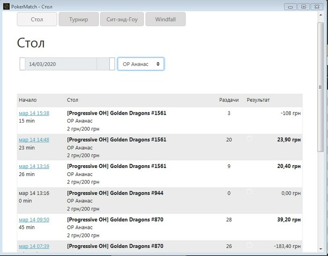
Task: Click the PokerMatch app icon in title bar
Action: point(6,7)
